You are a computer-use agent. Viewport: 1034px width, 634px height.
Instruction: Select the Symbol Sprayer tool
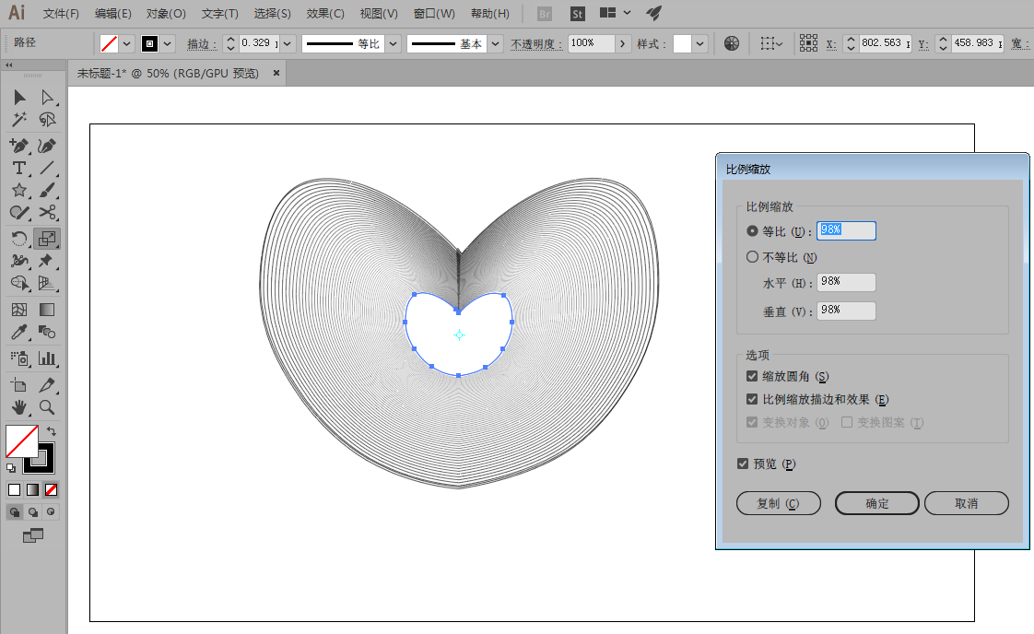pos(19,358)
